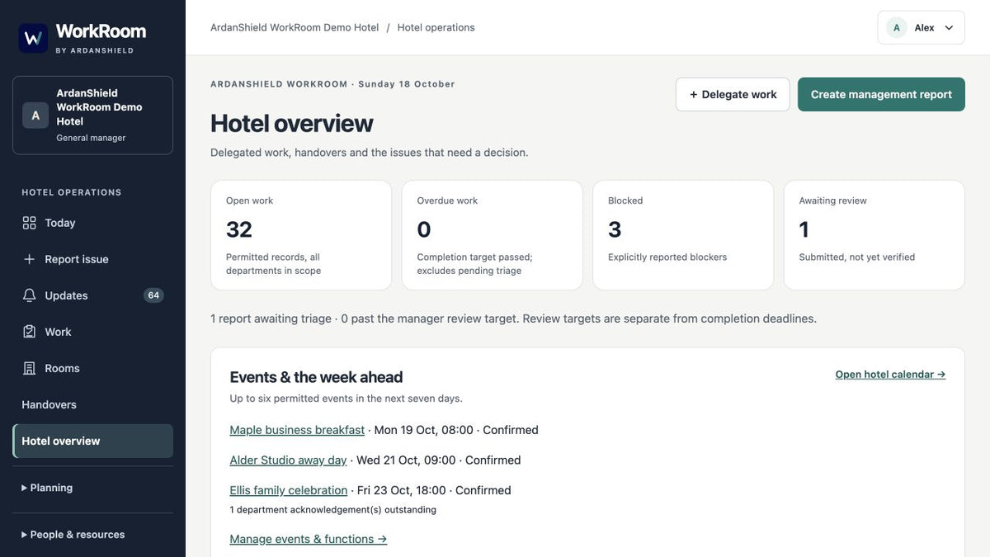Select Hotel overview in the sidebar
Viewport: 990px width, 557px height.
tap(92, 441)
